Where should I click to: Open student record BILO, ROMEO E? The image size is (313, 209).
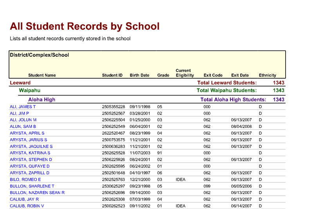25,180
